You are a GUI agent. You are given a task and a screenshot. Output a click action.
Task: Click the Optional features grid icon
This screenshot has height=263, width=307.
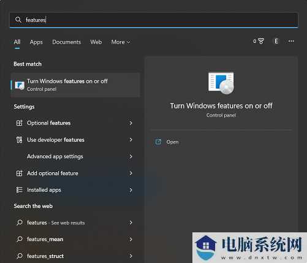pyautogui.click(x=19, y=123)
